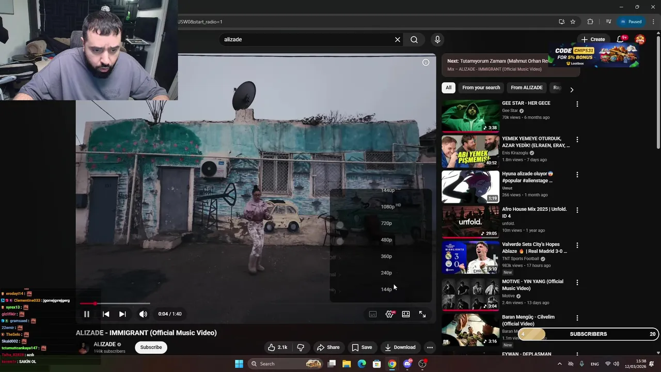Show more filter chips with right arrow
Viewport: 661px width, 372px height.
point(572,90)
